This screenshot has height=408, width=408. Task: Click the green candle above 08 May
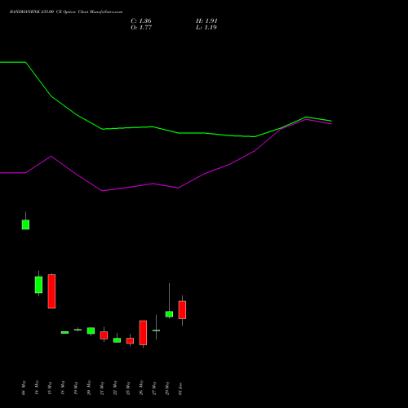click(x=25, y=224)
